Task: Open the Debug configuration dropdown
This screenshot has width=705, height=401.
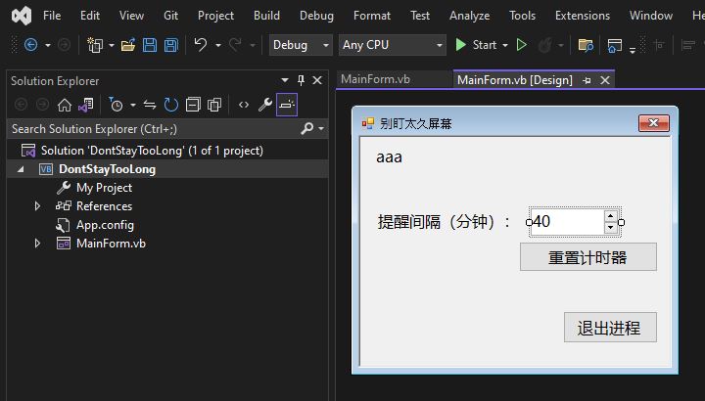Action: pyautogui.click(x=301, y=45)
